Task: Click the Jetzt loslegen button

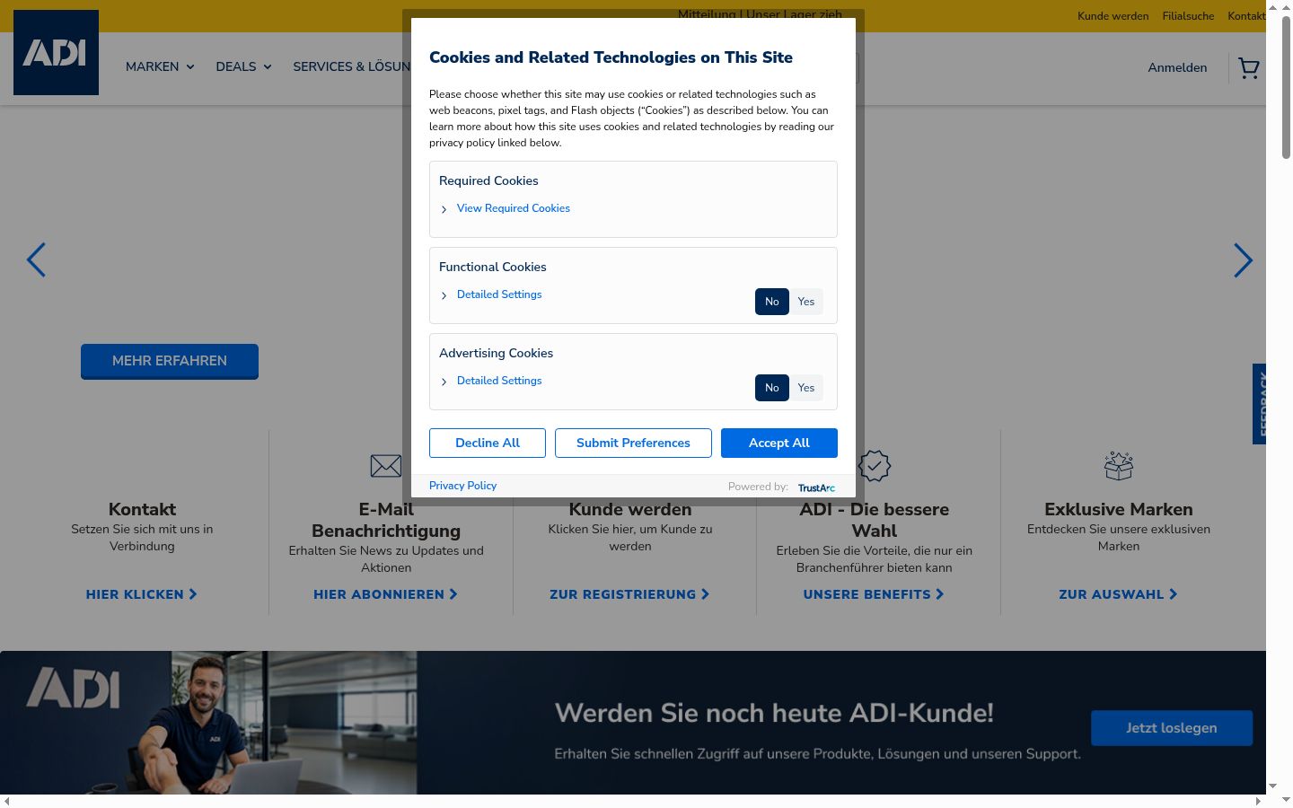Action: (1172, 728)
